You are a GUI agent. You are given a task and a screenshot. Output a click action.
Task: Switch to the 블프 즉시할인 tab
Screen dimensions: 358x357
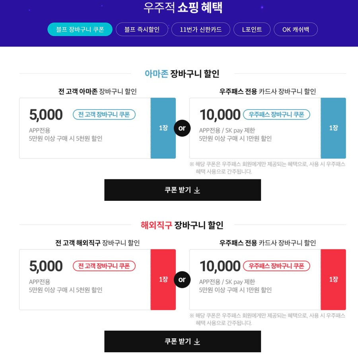[x=142, y=29]
